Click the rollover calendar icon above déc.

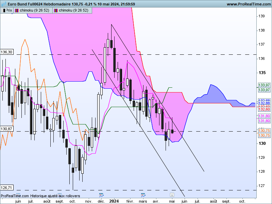pos(101,195)
